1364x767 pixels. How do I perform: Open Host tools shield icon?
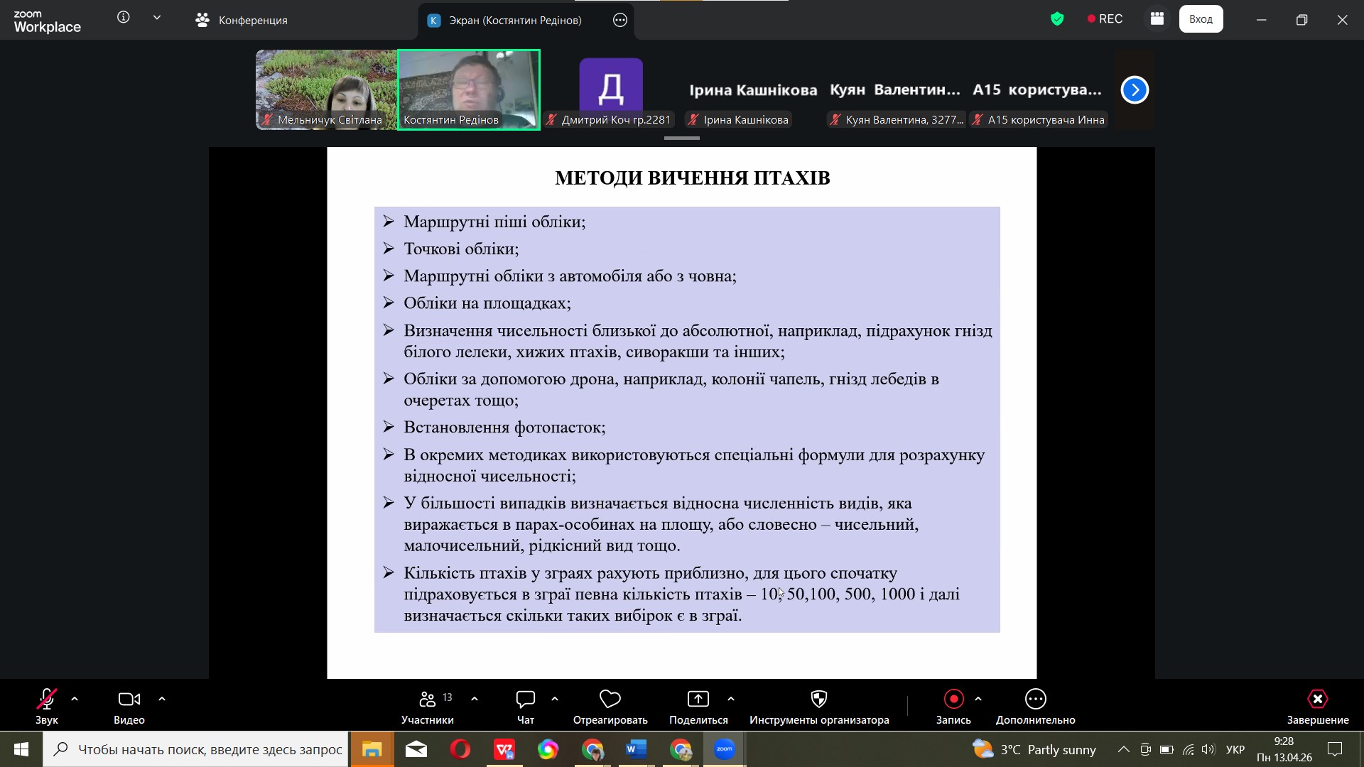point(819,700)
